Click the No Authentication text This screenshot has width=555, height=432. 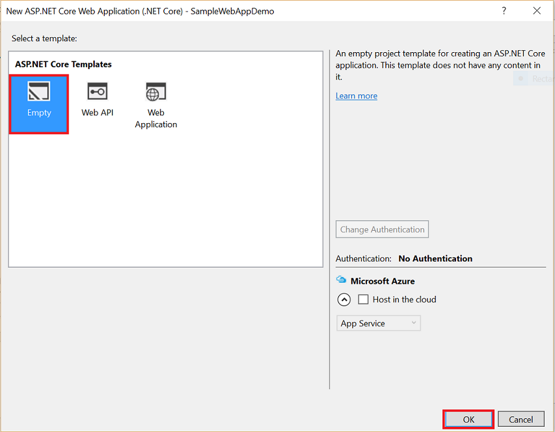pos(435,259)
